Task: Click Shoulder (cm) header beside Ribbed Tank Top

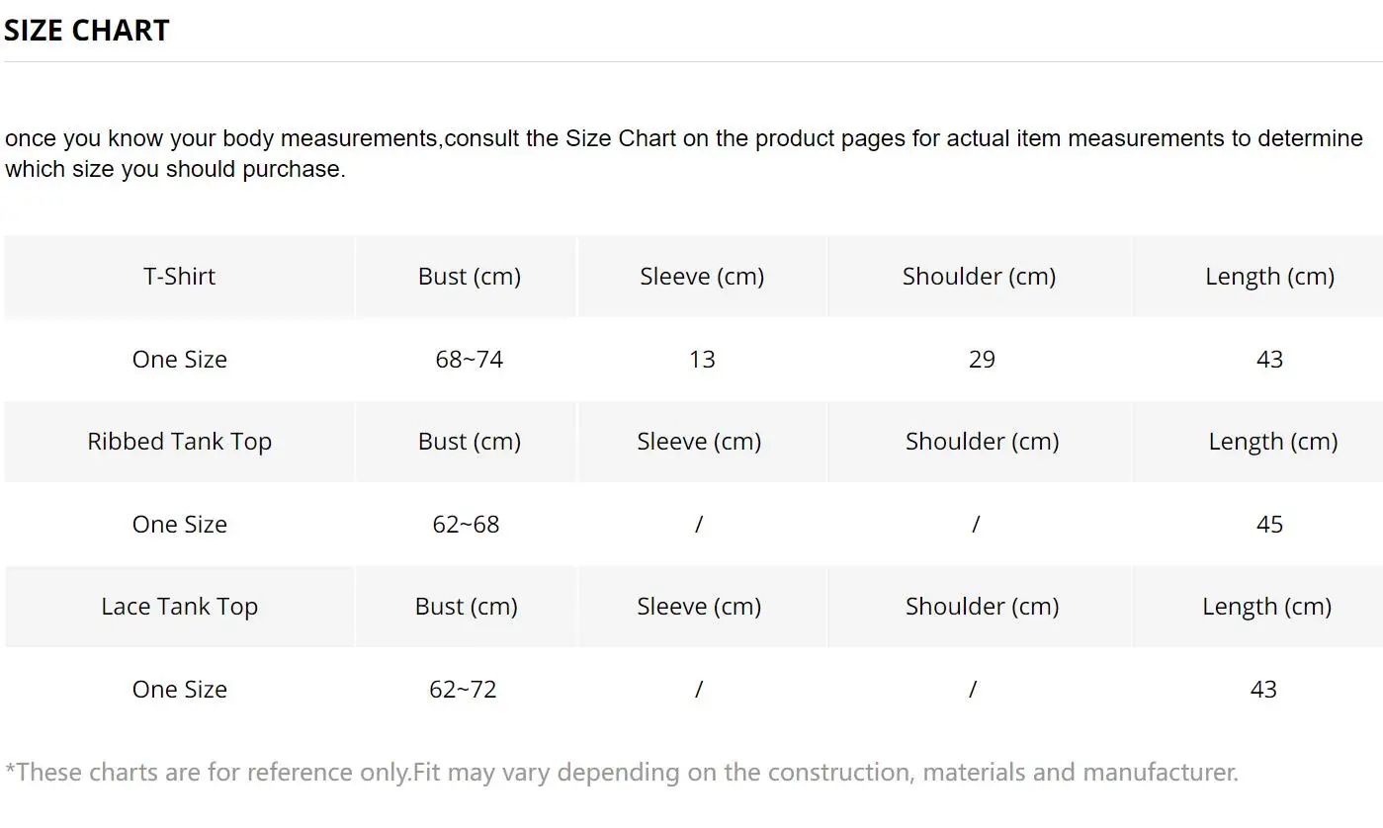Action: (x=982, y=442)
